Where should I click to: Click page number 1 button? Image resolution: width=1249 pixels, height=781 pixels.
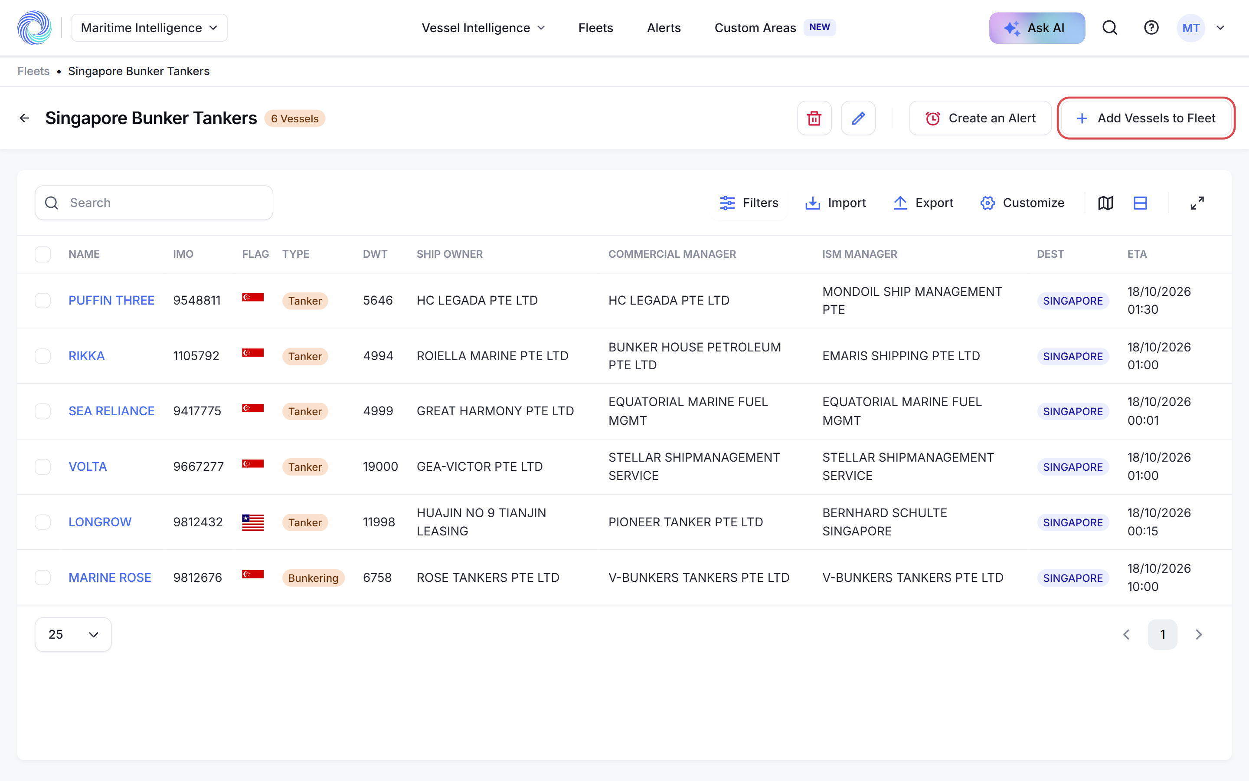[1162, 634]
